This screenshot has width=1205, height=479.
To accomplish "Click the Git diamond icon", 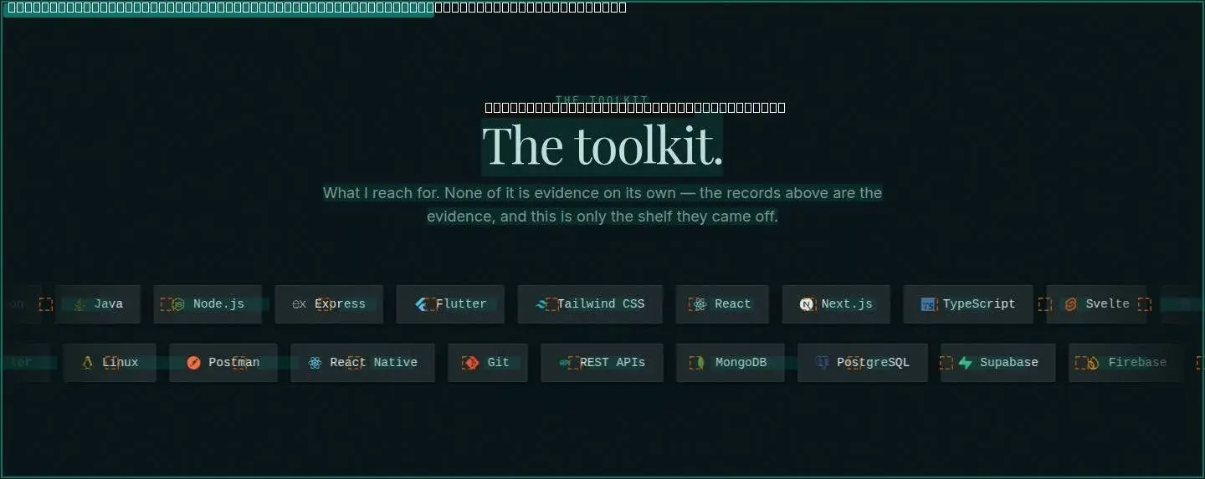I will [472, 363].
